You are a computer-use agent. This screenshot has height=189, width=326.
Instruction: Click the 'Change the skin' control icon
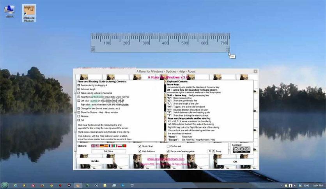79,109
